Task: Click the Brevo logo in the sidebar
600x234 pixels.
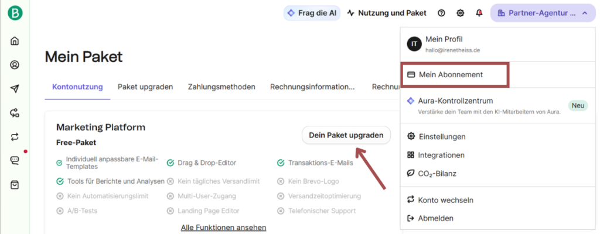Action: [15, 13]
